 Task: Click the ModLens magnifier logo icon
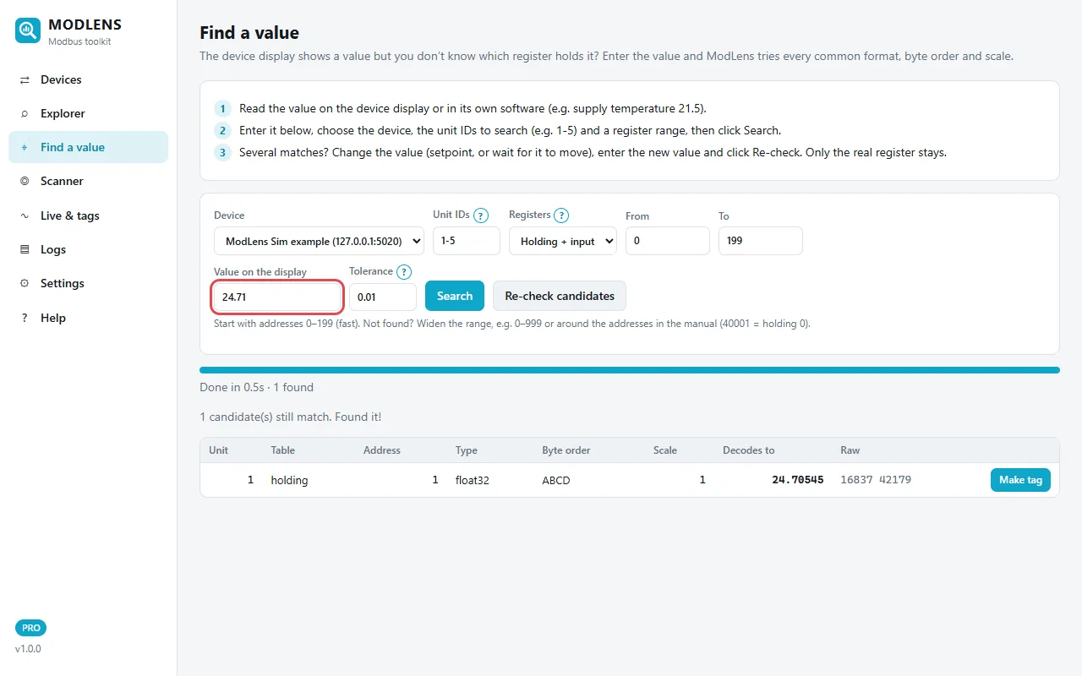click(28, 30)
